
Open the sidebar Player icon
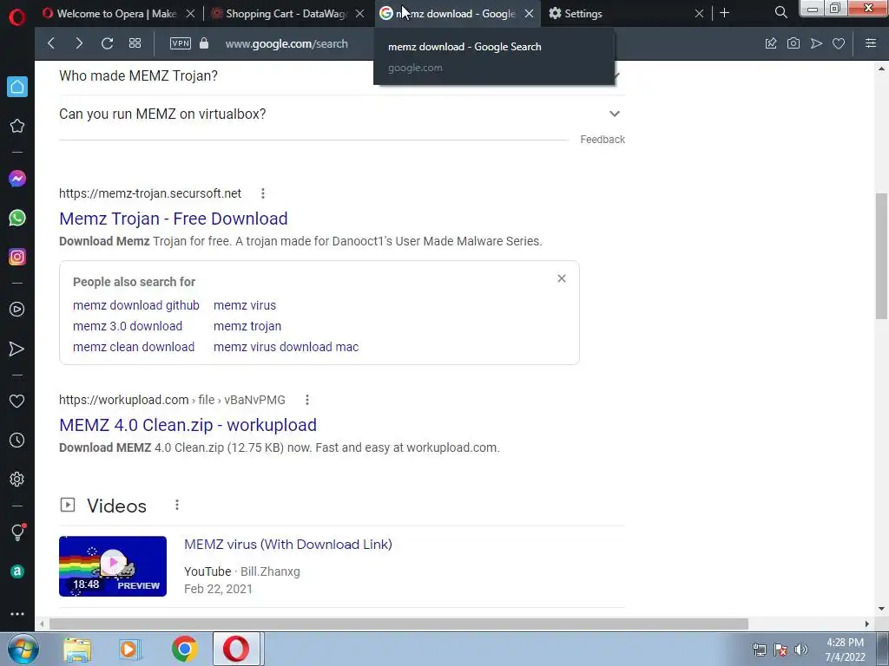(x=17, y=310)
